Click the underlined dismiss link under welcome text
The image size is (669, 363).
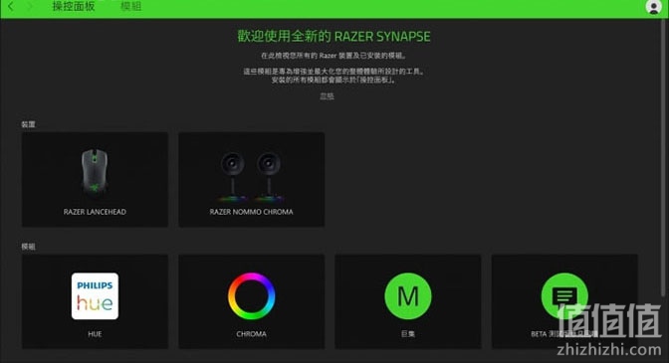(x=327, y=96)
